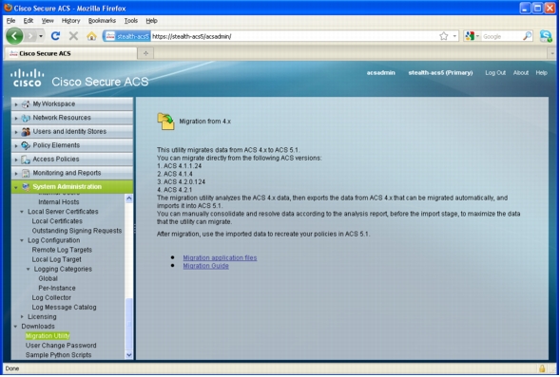
Task: Click the Help link in the ACS header
Action: pos(541,73)
